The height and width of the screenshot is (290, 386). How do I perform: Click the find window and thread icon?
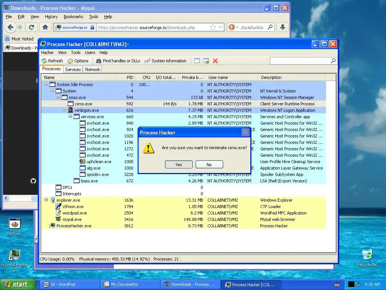click(206, 61)
